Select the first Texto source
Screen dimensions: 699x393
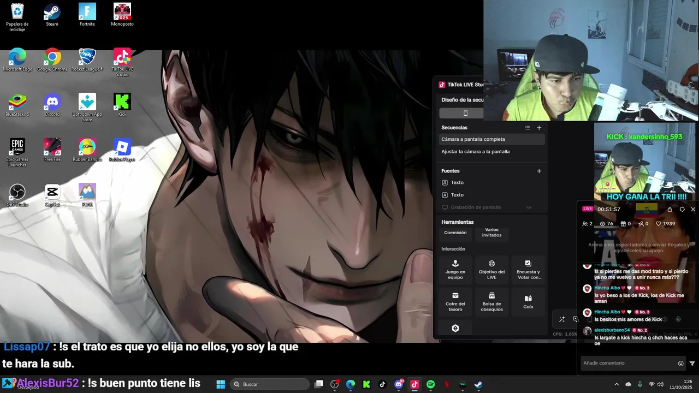[492, 183]
